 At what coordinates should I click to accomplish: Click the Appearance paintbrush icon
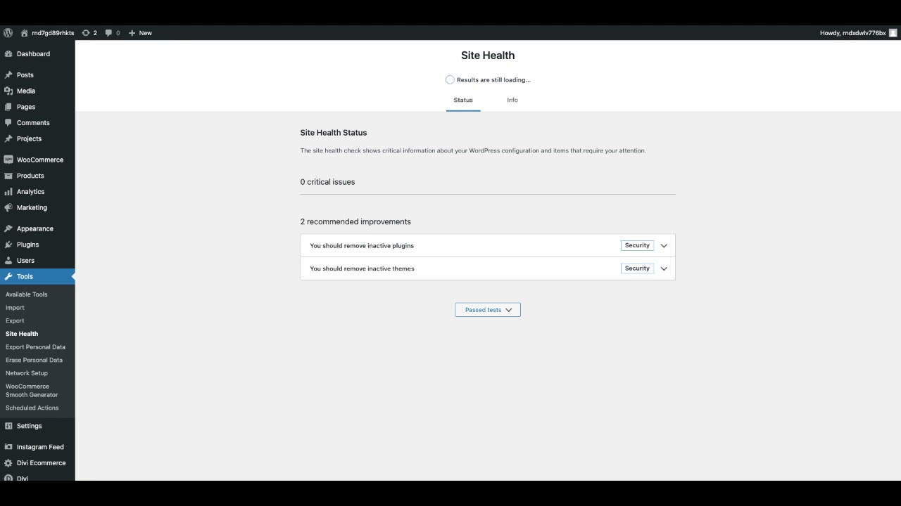tap(8, 228)
